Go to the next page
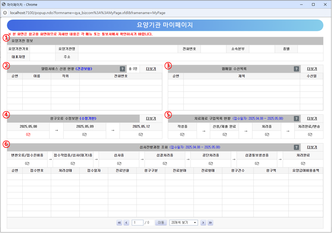This screenshot has height=233, width=332. coord(203,223)
